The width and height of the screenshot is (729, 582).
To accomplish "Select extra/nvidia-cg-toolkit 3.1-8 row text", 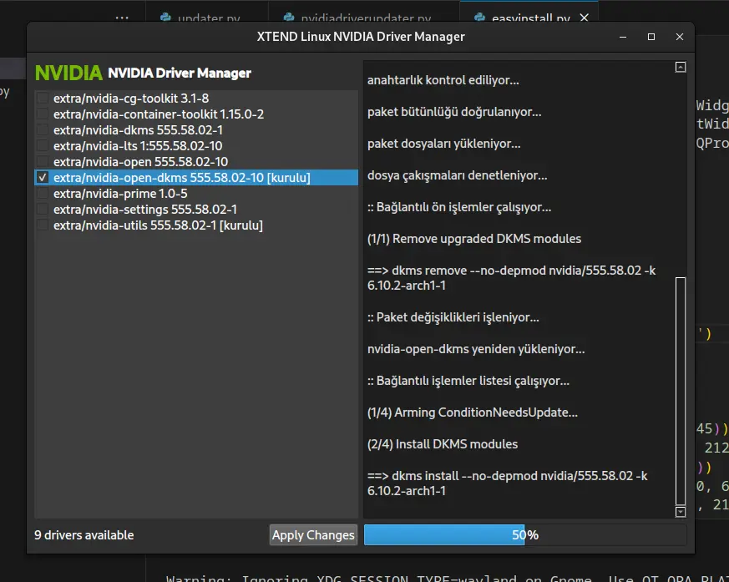I will coord(131,98).
